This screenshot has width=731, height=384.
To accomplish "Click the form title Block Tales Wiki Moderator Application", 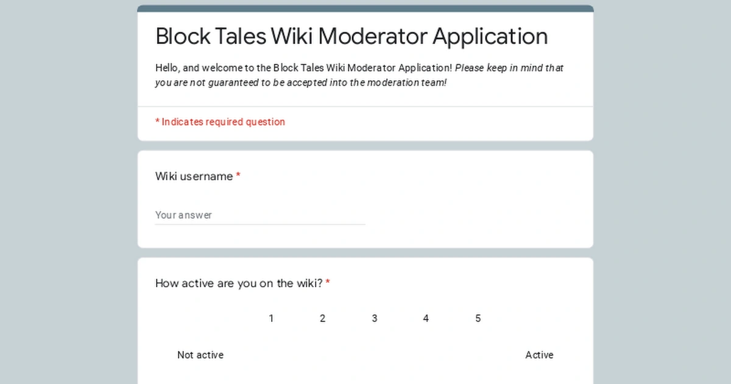I will click(351, 37).
